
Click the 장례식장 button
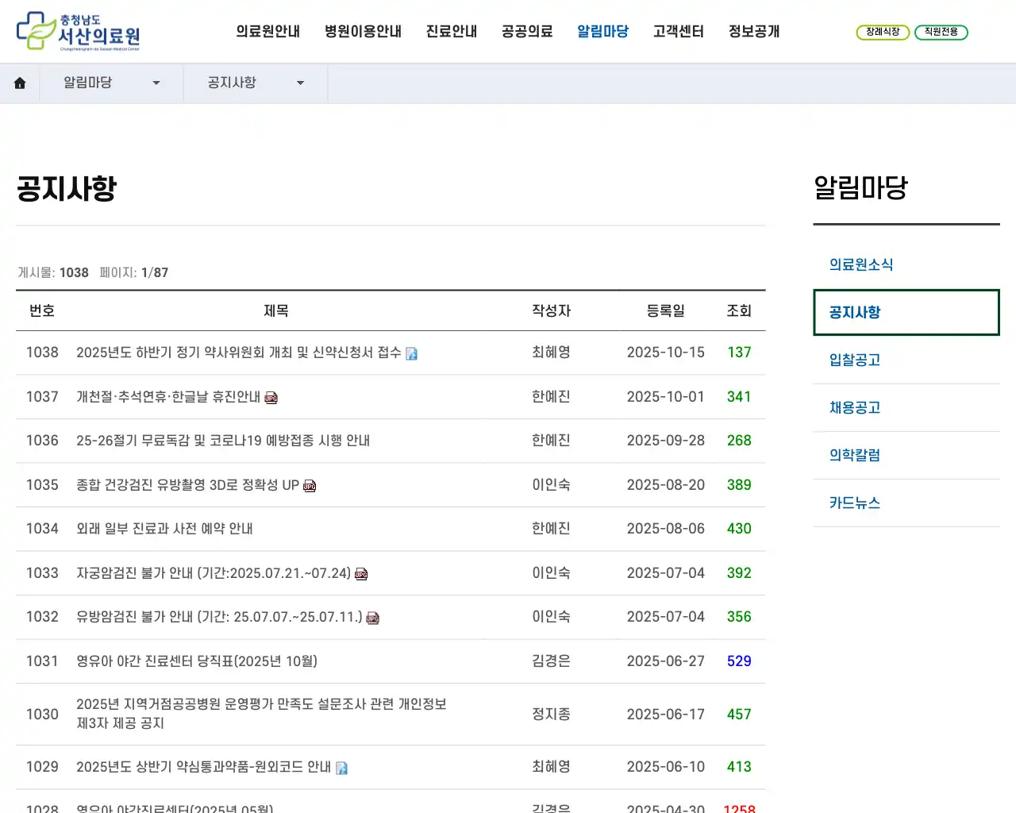point(883,33)
